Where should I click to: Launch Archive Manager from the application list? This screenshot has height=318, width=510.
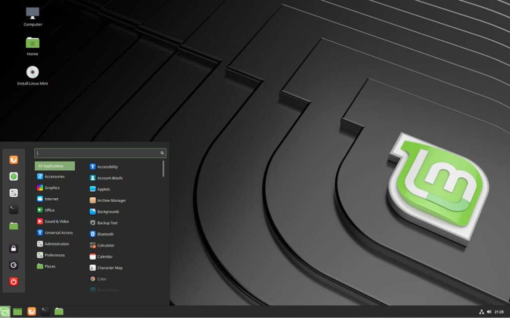pos(108,200)
